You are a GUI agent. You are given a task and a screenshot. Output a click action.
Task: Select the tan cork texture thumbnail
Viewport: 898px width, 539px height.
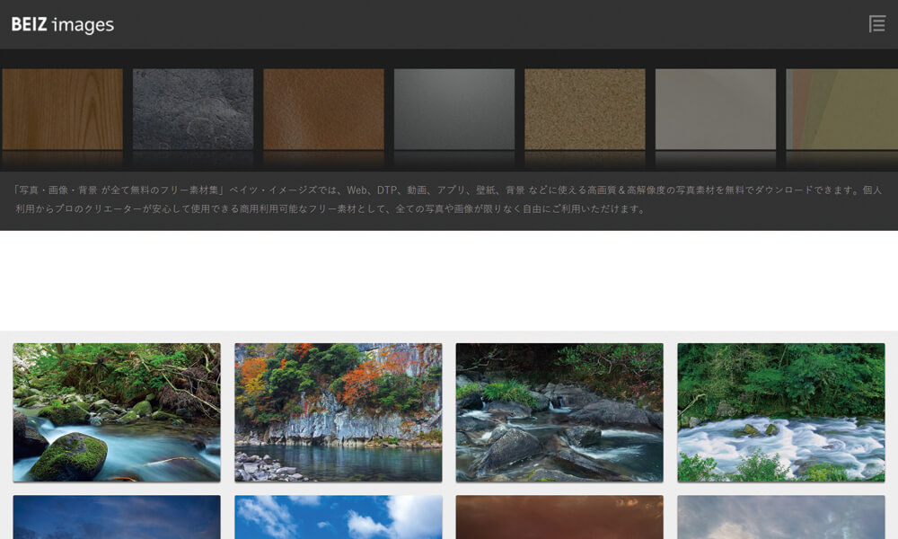[x=585, y=110]
